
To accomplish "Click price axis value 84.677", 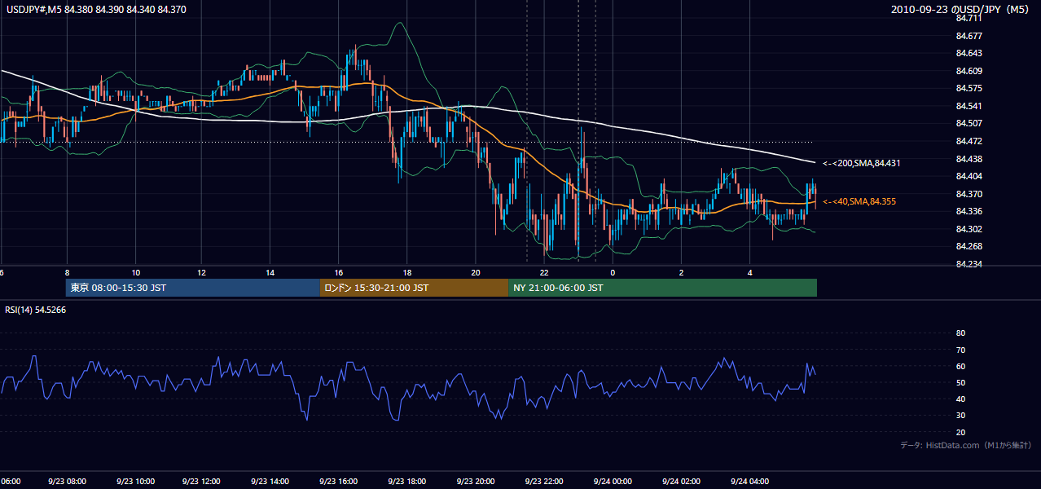I will 968,36.
